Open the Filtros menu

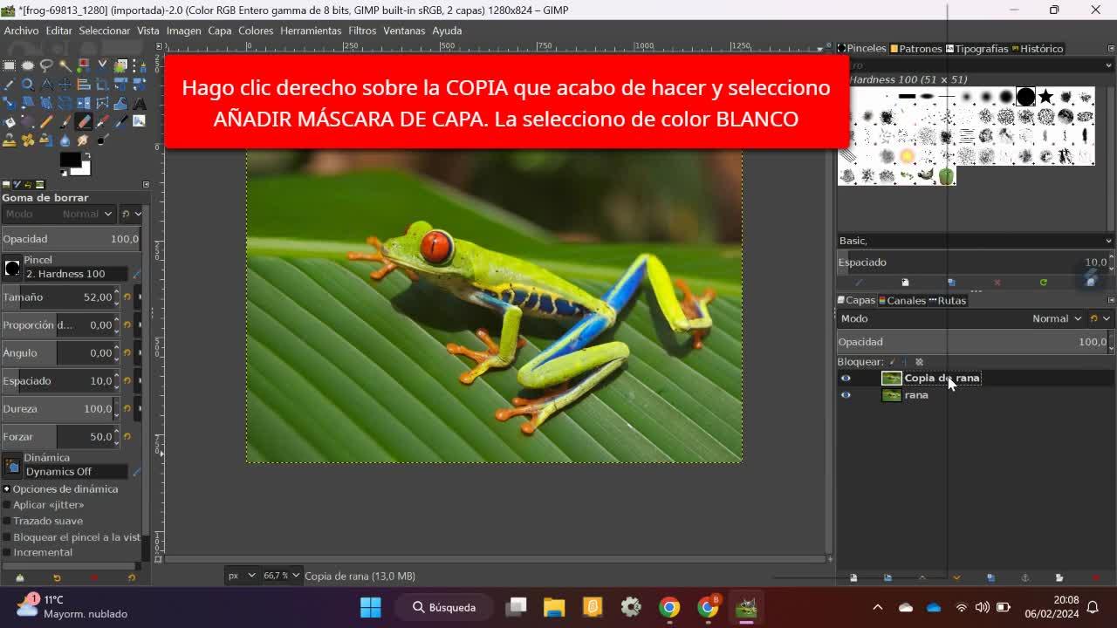tap(361, 31)
